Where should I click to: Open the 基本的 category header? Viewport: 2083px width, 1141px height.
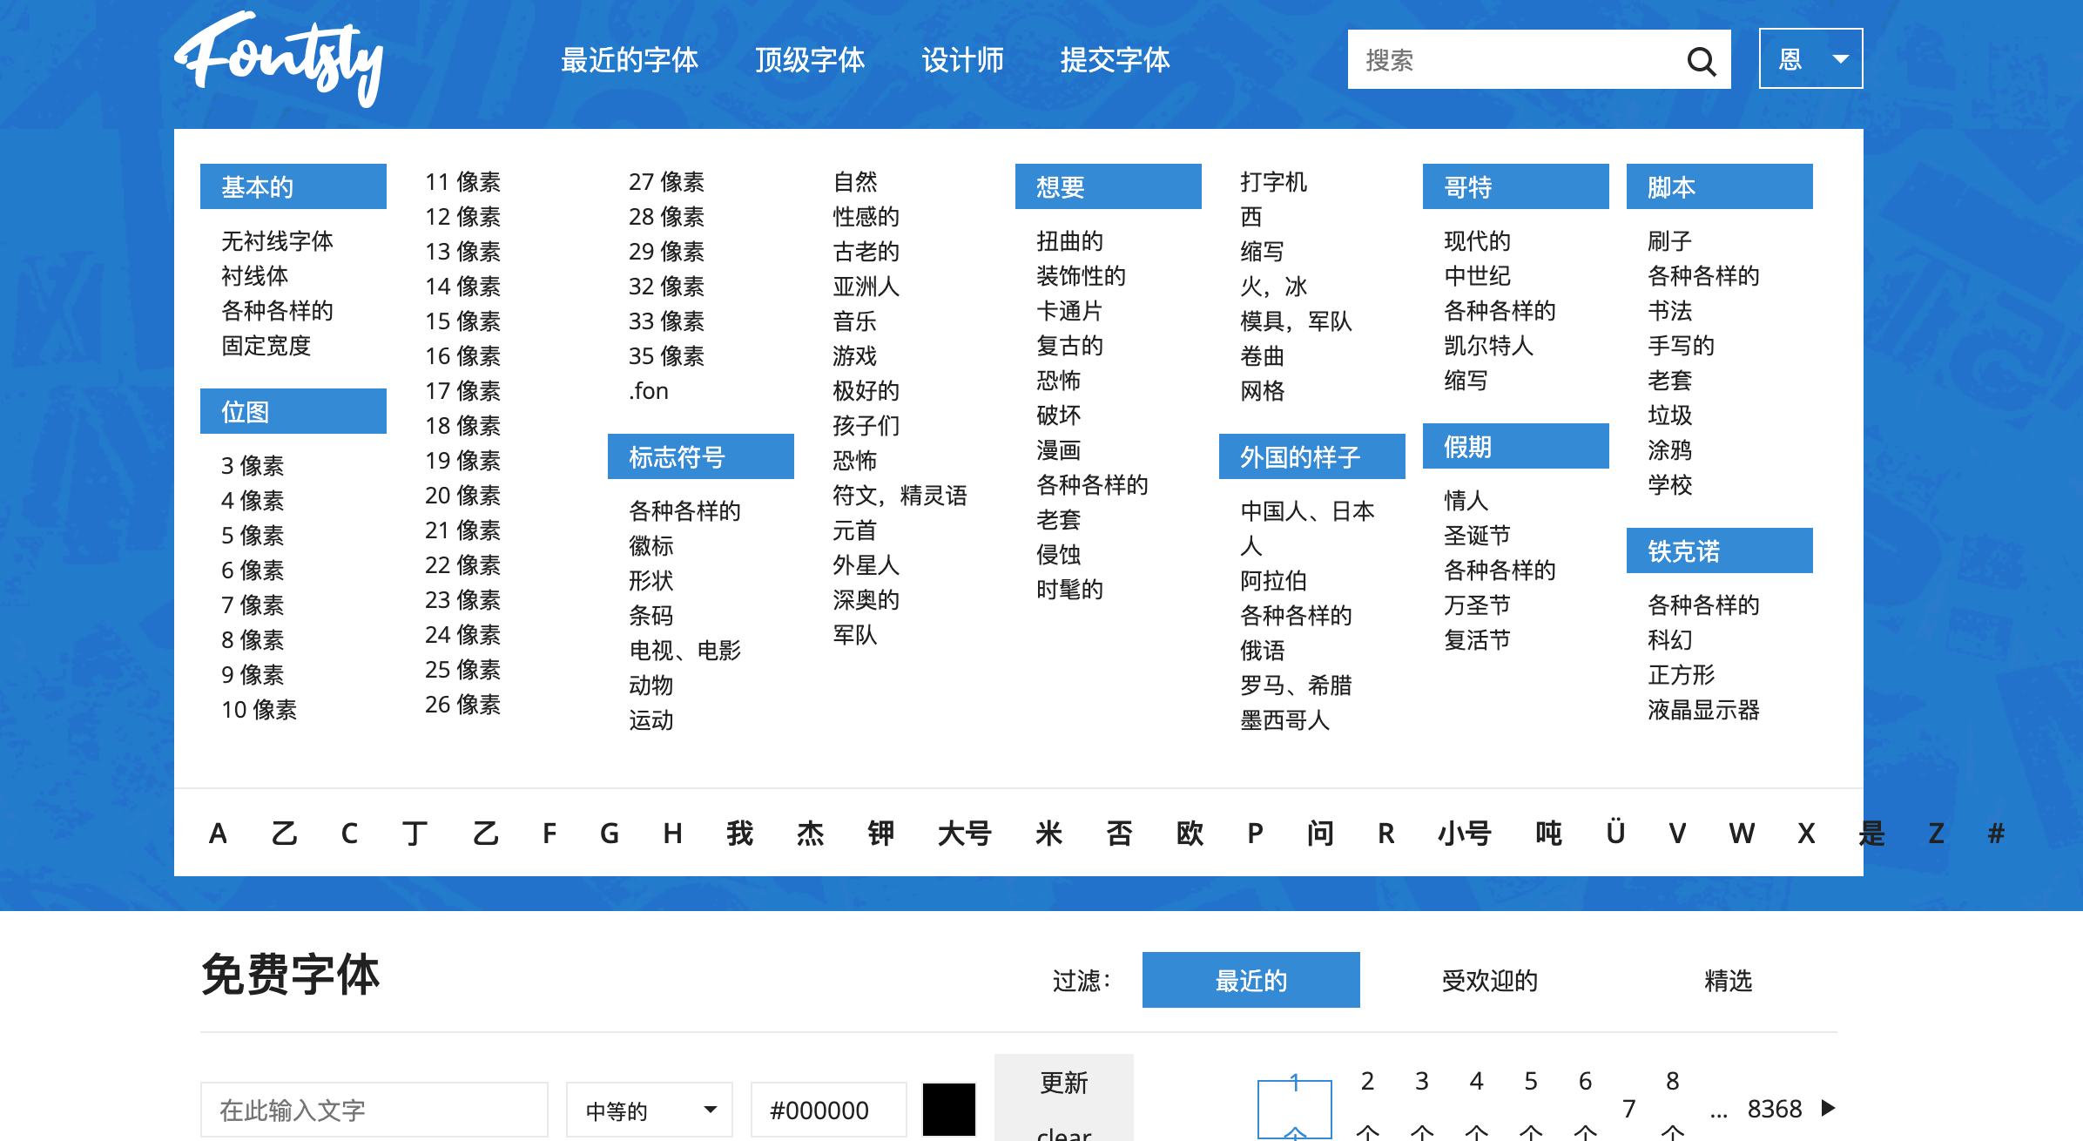point(293,186)
